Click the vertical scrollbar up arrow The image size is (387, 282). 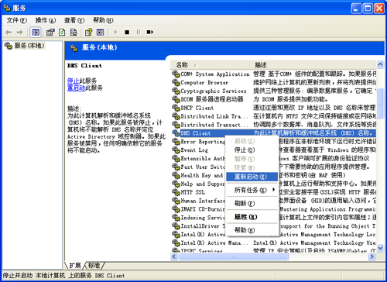pos(380,64)
